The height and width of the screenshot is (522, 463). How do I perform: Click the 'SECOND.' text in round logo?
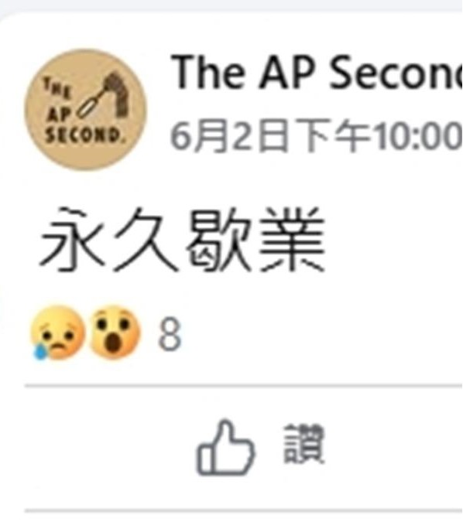pyautogui.click(x=83, y=135)
